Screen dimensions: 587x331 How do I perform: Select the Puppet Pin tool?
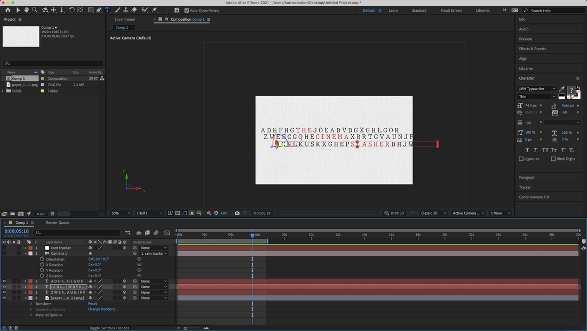(154, 10)
